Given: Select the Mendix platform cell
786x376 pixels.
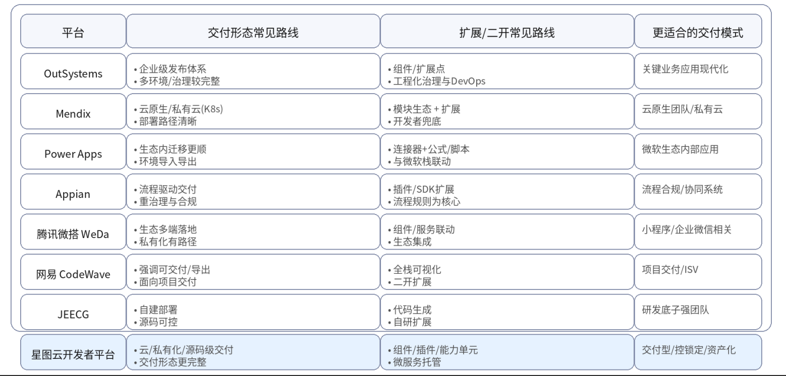Looking at the screenshot, I should coord(73,113).
